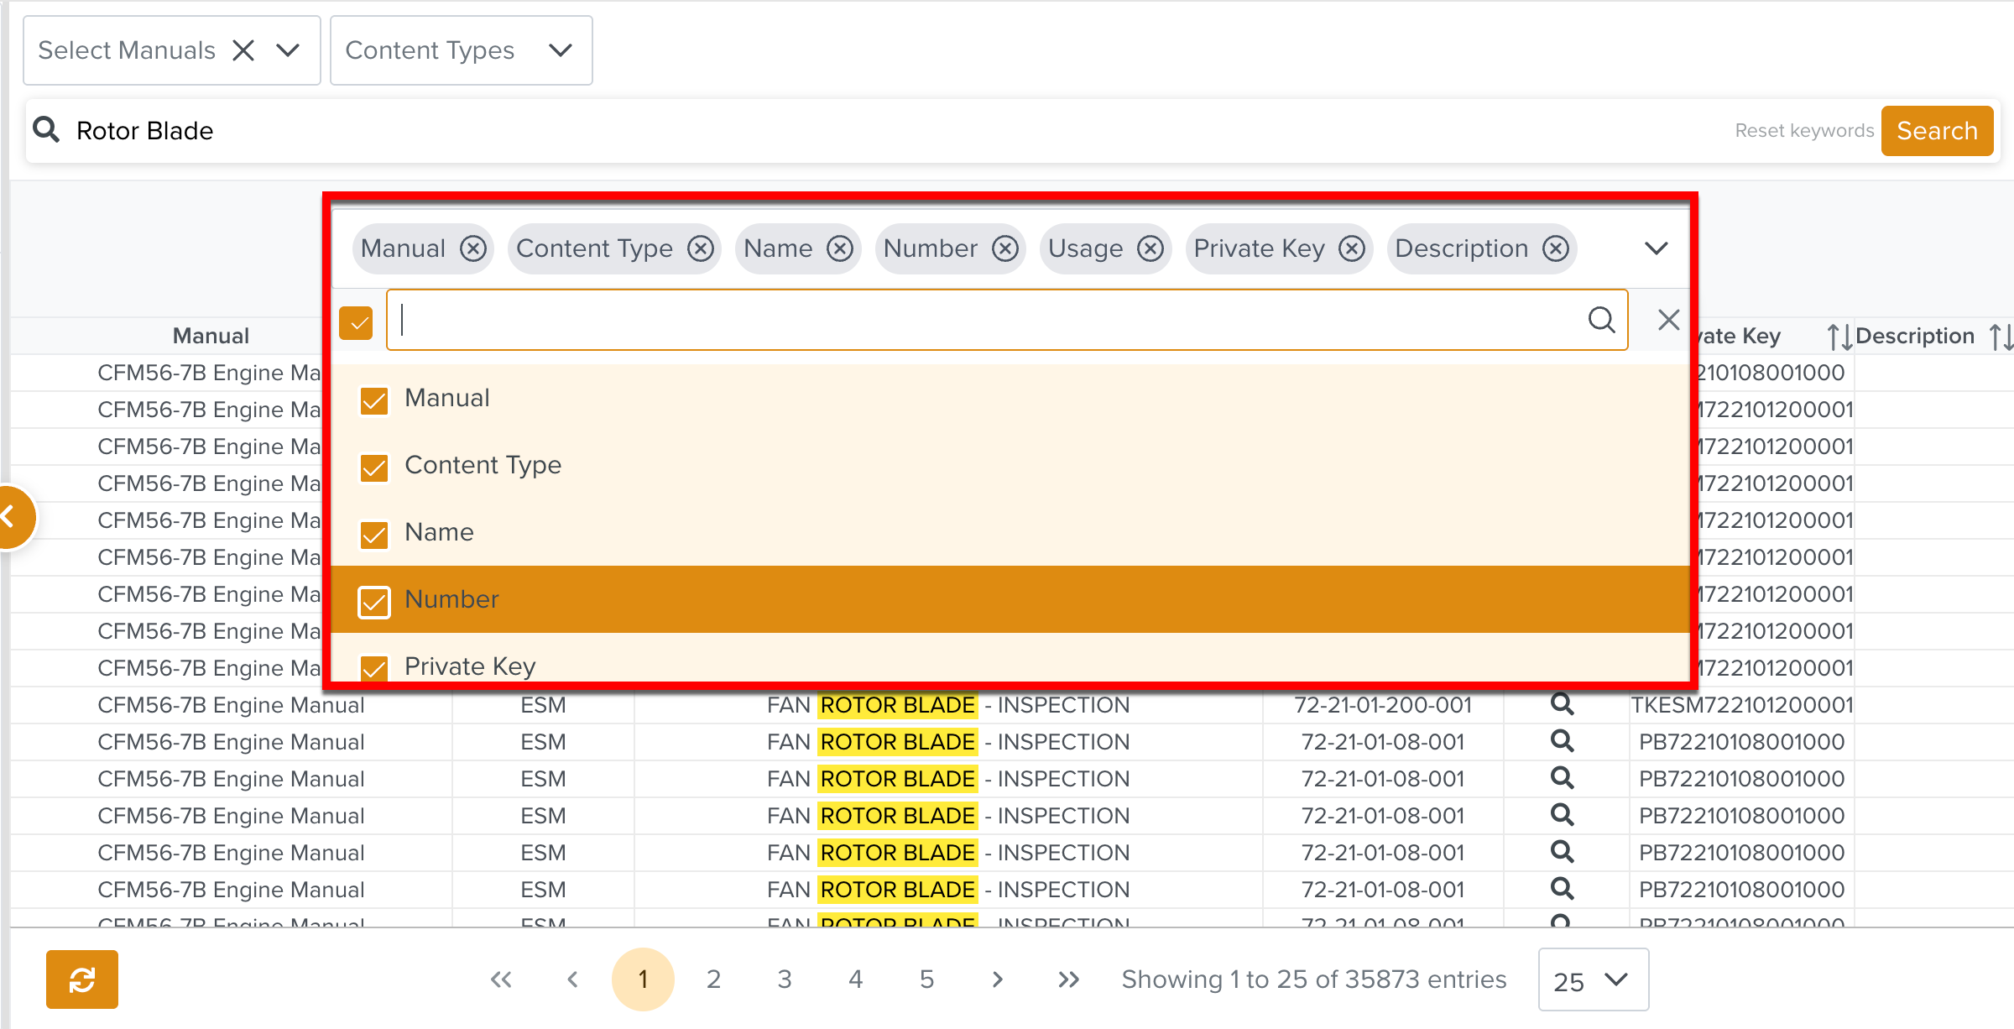
Task: Jump to the last results page
Action: pos(1068,979)
